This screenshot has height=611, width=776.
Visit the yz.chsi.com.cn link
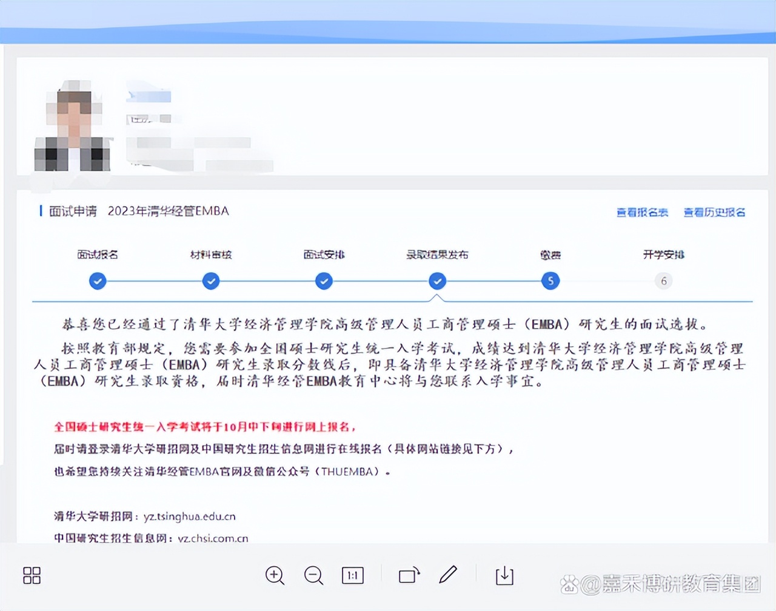pyautogui.click(x=213, y=538)
